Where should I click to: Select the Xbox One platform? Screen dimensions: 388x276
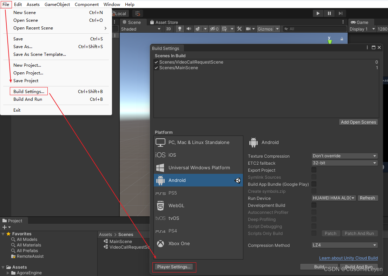pyautogui.click(x=198, y=243)
